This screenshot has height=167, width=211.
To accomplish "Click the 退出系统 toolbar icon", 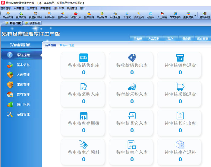I will tap(205, 15).
